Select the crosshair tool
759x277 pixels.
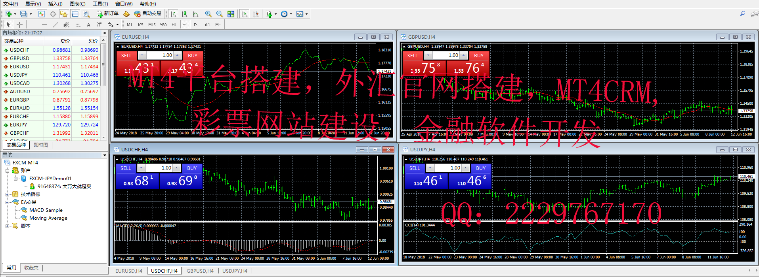(19, 24)
